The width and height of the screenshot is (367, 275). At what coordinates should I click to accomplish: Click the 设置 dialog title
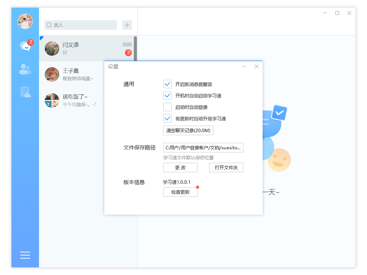(x=113, y=66)
